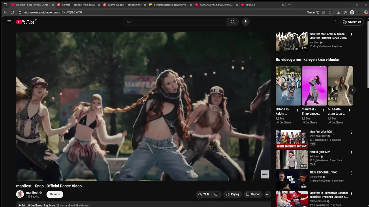Switch to YAZACAK BAŞLIK BULAMADIM tab
The image size is (369, 207).
(x=216, y=5)
